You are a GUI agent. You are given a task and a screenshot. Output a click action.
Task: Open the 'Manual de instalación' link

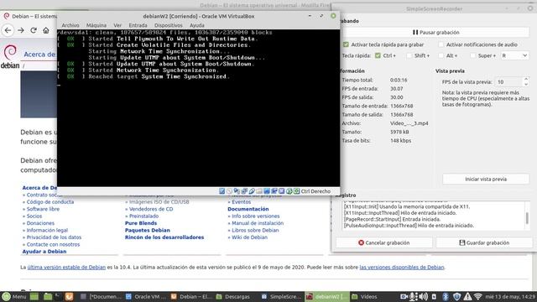258,223
